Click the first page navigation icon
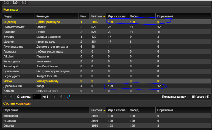The image size is (212, 130). [5, 97]
